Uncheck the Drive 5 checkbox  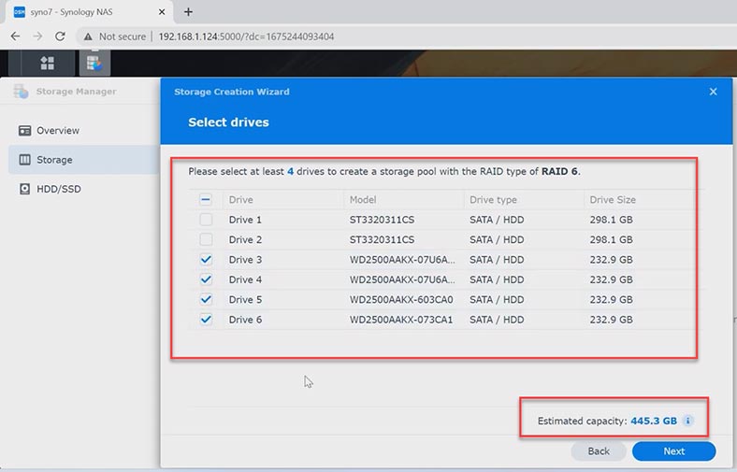[x=206, y=299]
